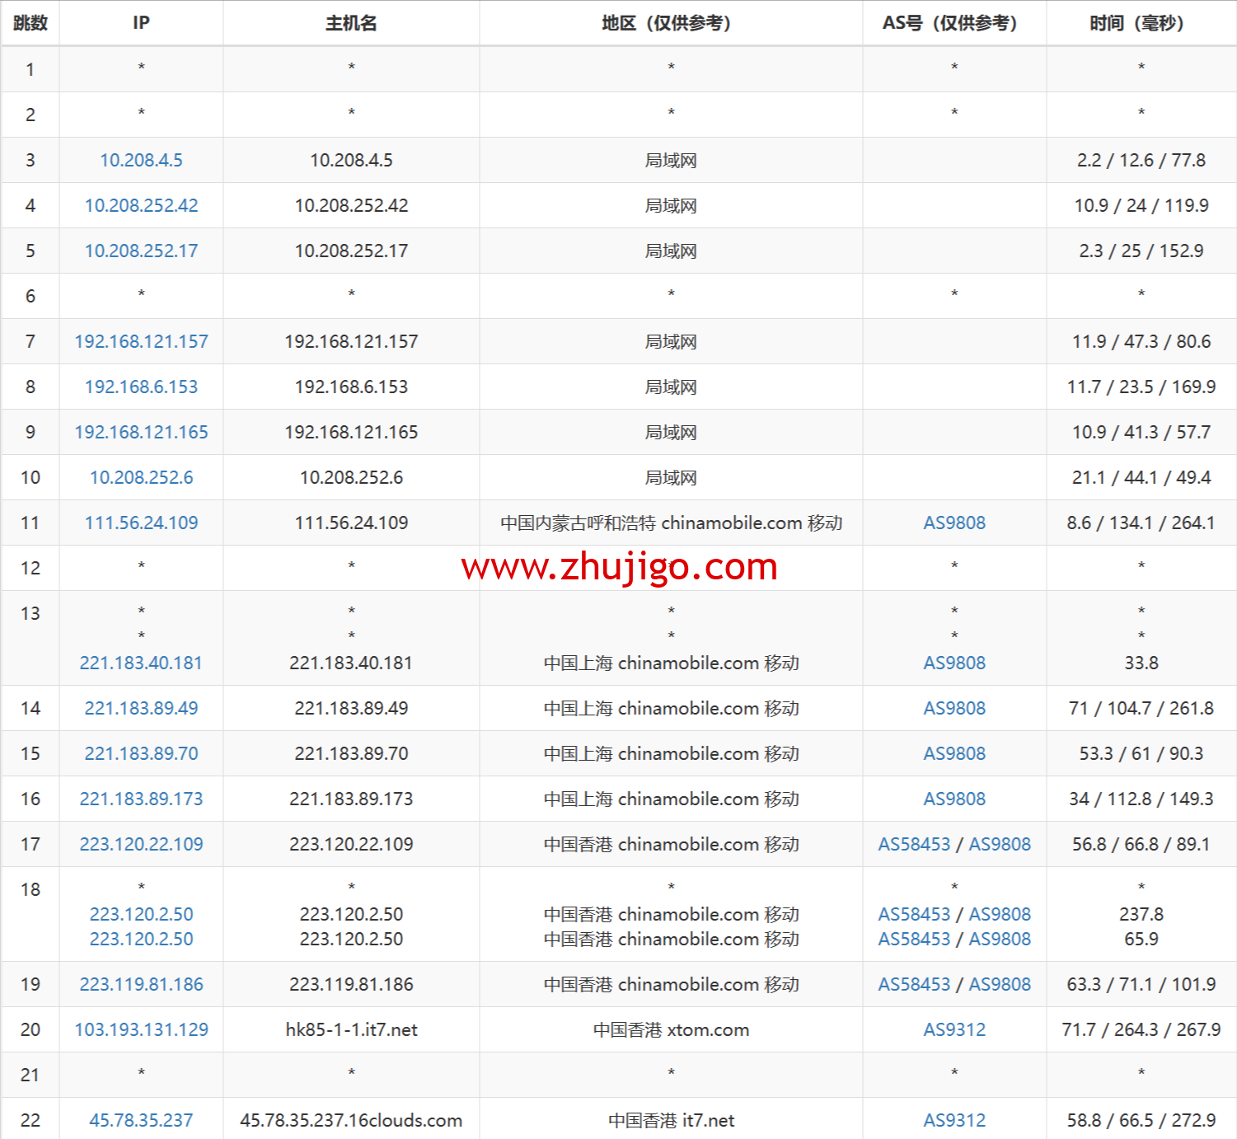Follow the 221.183.89.70 IP link

[x=141, y=754]
